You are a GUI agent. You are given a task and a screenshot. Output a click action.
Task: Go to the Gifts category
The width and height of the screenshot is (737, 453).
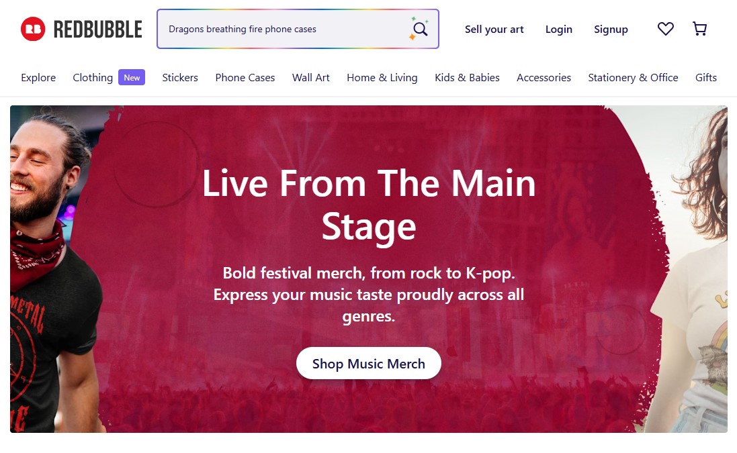tap(705, 78)
